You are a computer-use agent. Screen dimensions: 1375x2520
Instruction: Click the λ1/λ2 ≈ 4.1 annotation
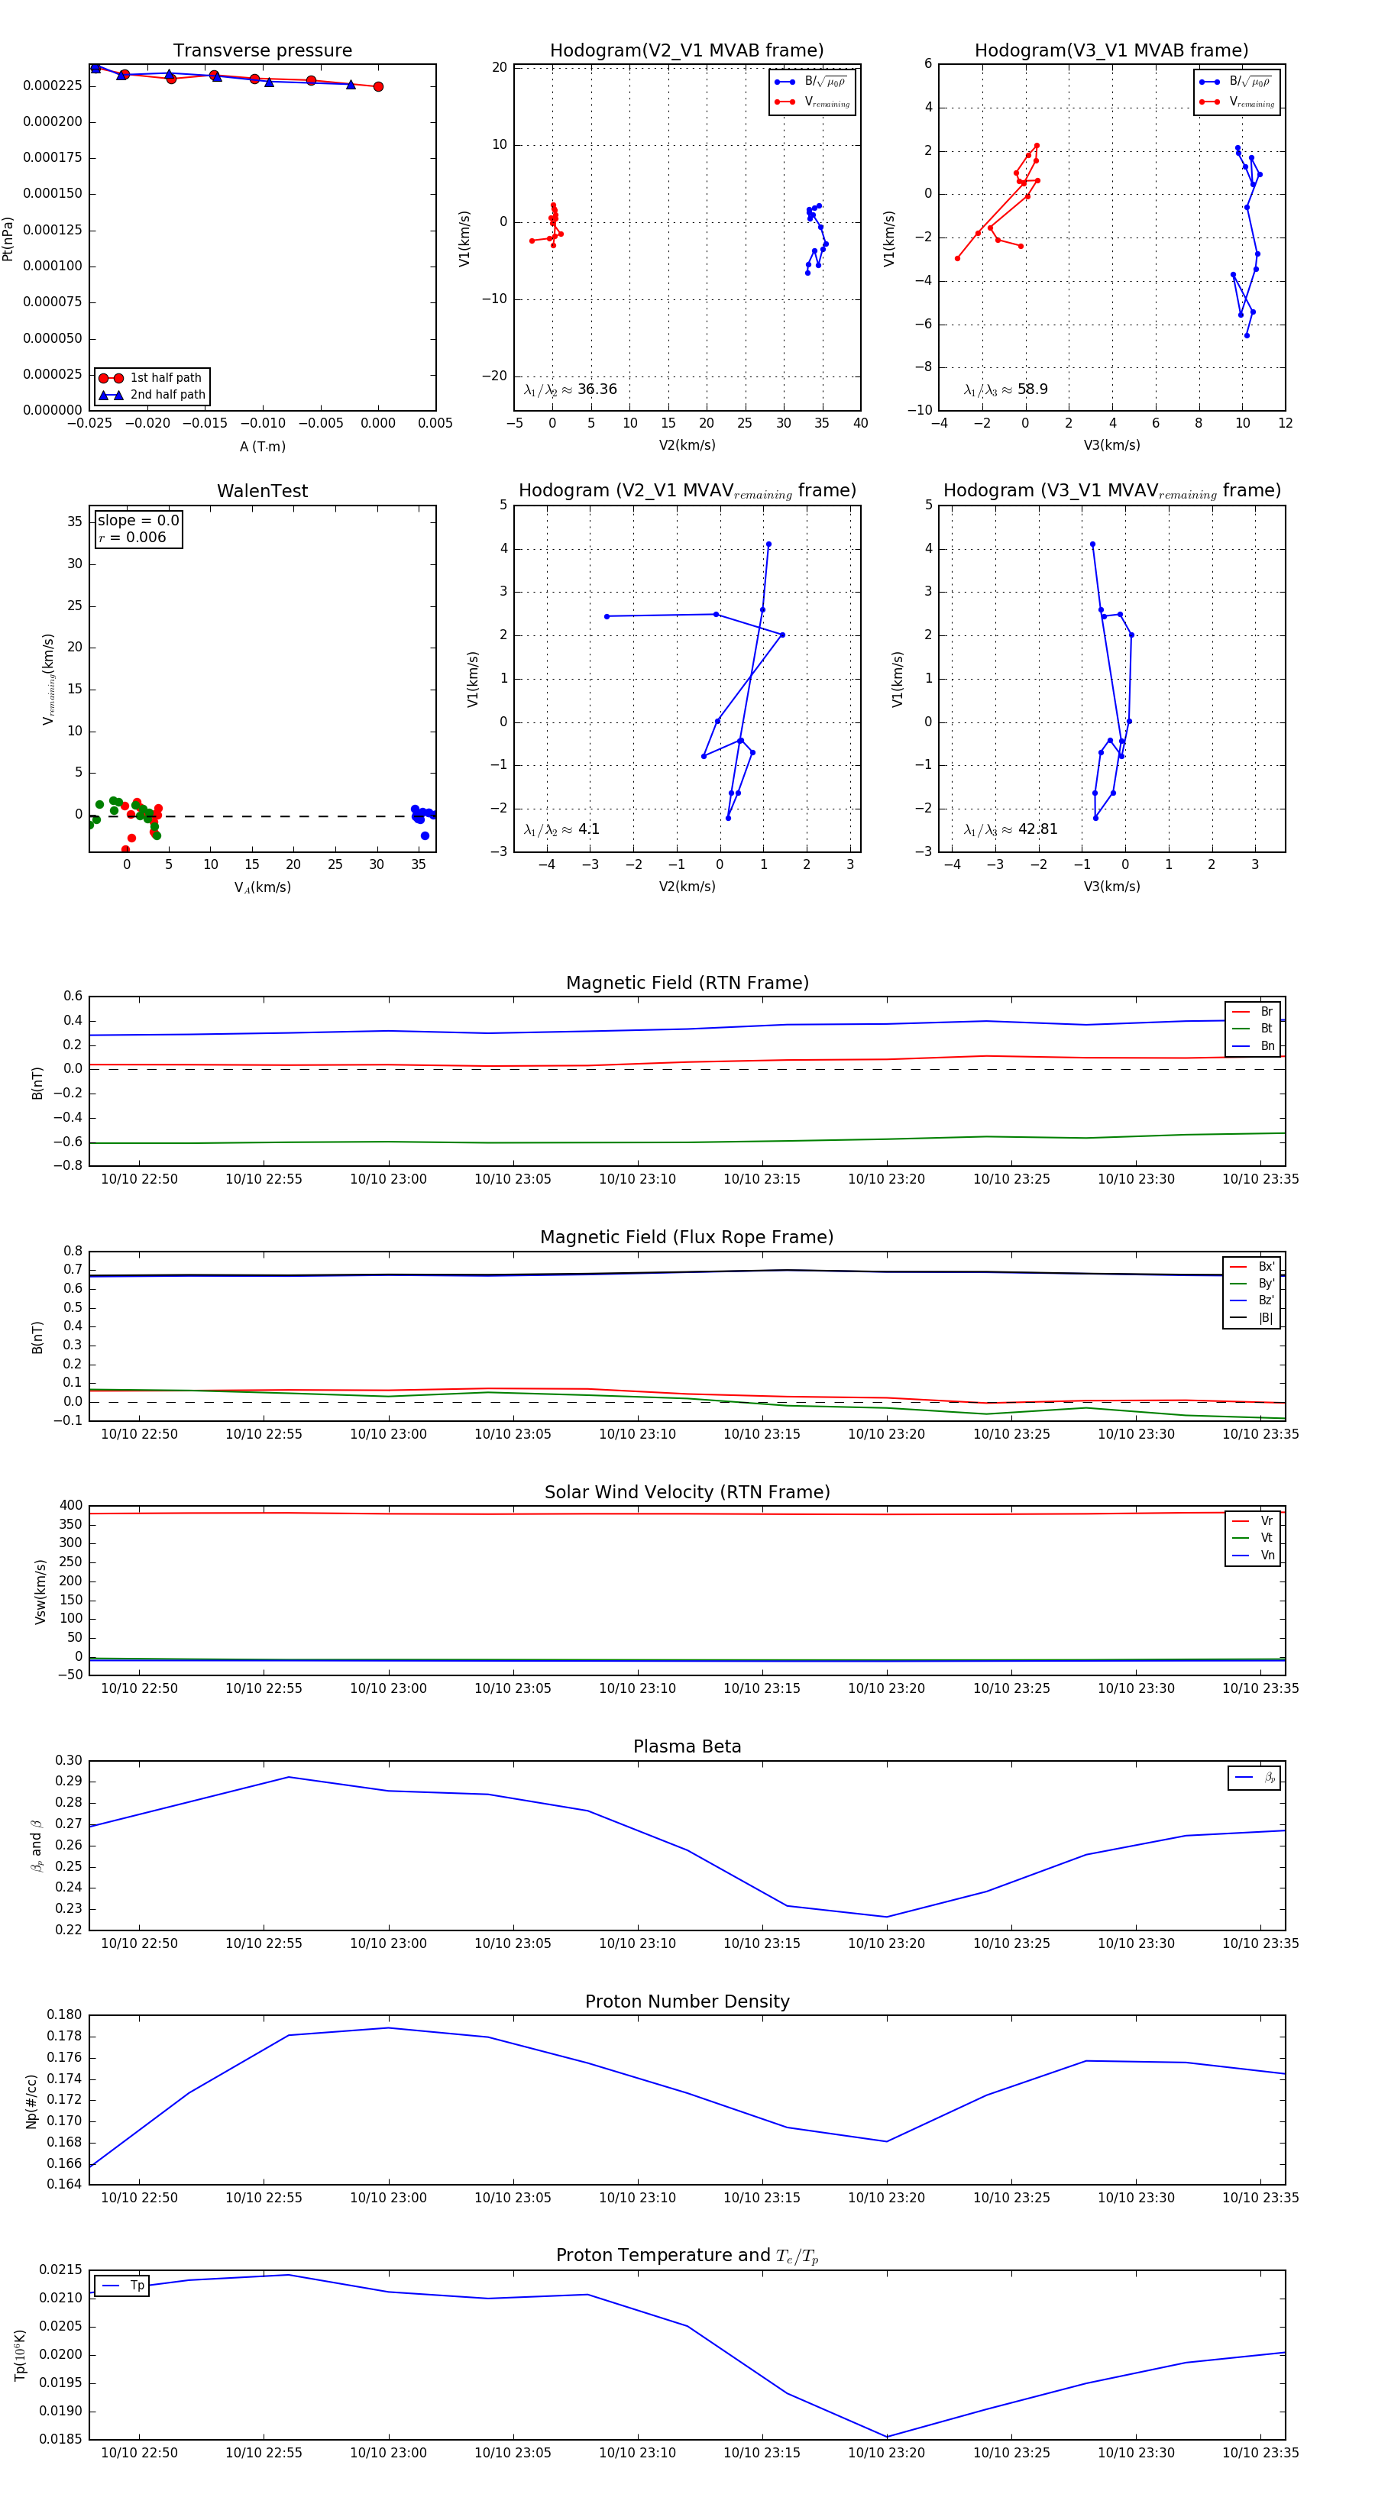561,829
